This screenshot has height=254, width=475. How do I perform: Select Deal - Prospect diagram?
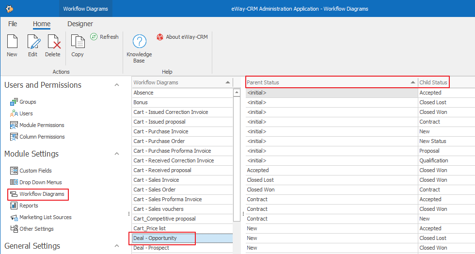[x=182, y=248]
